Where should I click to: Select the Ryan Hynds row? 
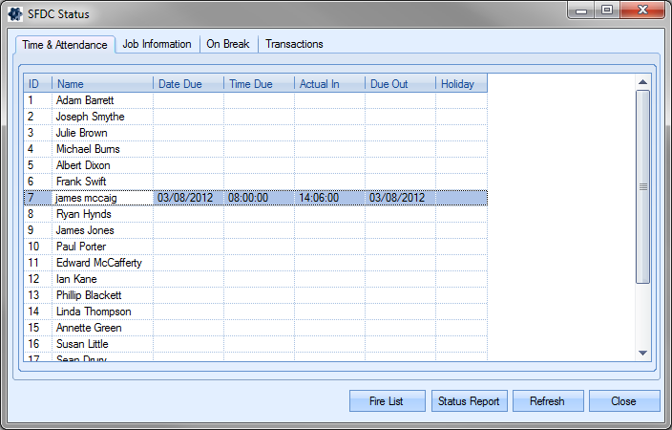(x=256, y=214)
